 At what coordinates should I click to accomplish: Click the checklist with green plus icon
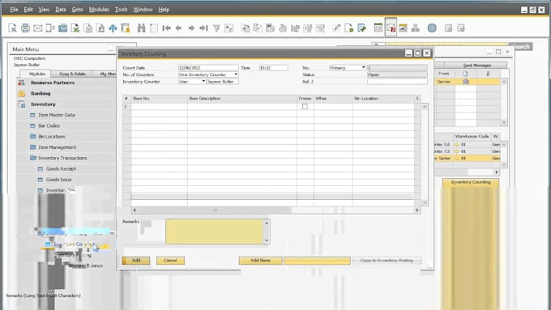(361, 28)
